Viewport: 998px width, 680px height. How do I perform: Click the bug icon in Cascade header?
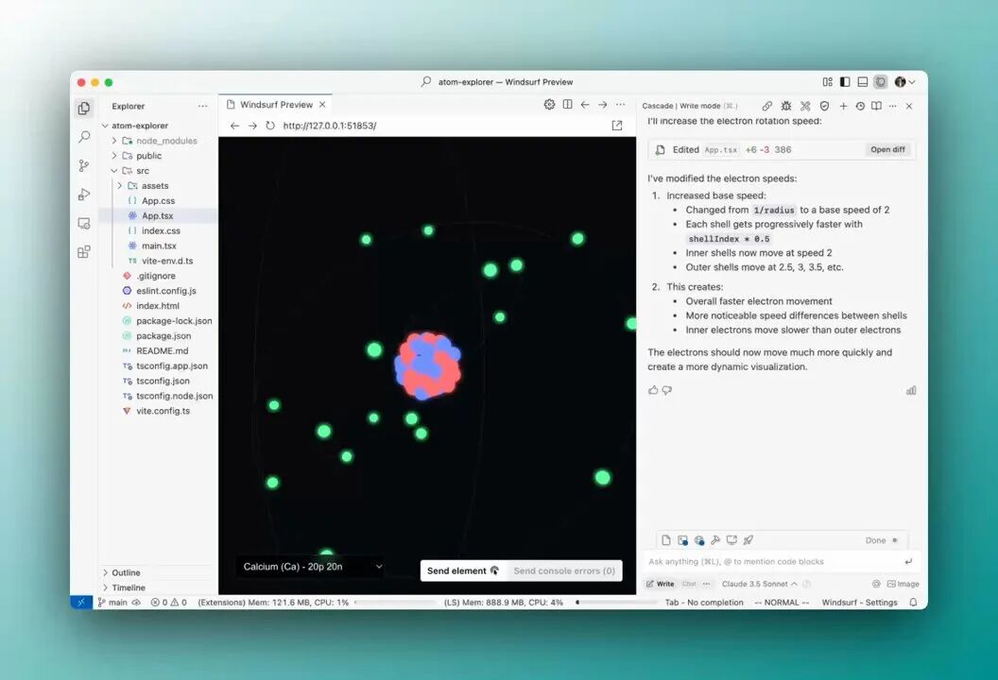pyautogui.click(x=786, y=106)
